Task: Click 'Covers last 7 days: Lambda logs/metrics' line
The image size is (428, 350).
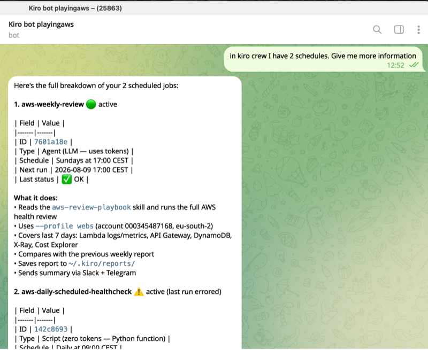Action: pos(123,240)
